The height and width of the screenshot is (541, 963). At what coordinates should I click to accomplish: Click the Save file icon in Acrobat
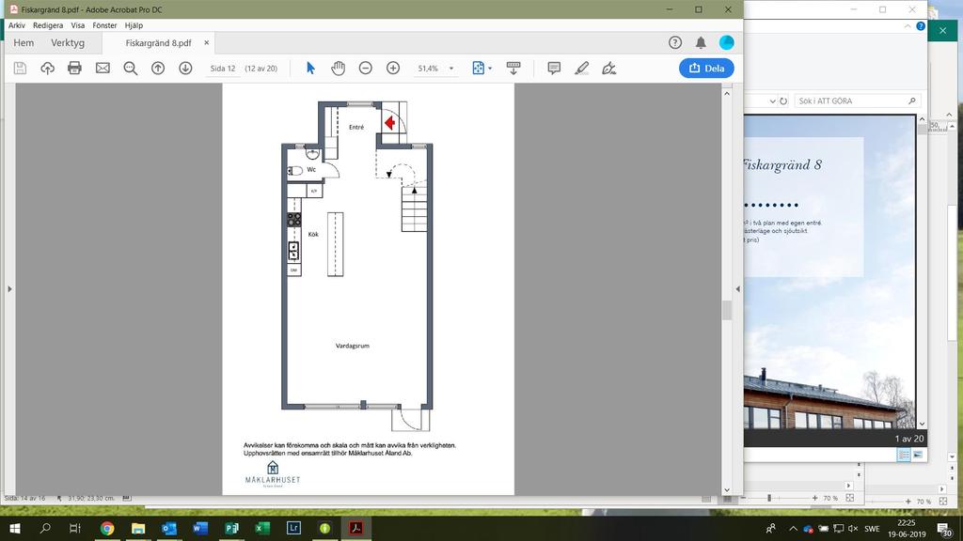tap(20, 68)
